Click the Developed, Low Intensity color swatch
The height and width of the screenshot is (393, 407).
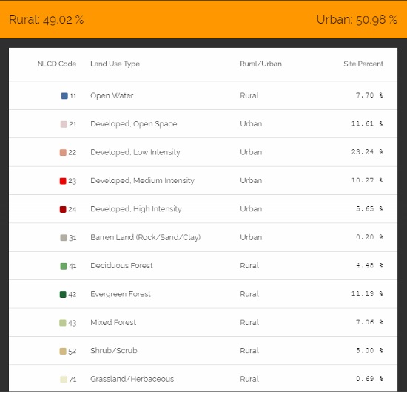[x=63, y=152]
